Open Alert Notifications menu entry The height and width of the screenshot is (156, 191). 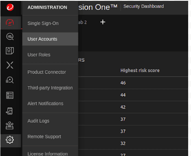(x=50, y=104)
